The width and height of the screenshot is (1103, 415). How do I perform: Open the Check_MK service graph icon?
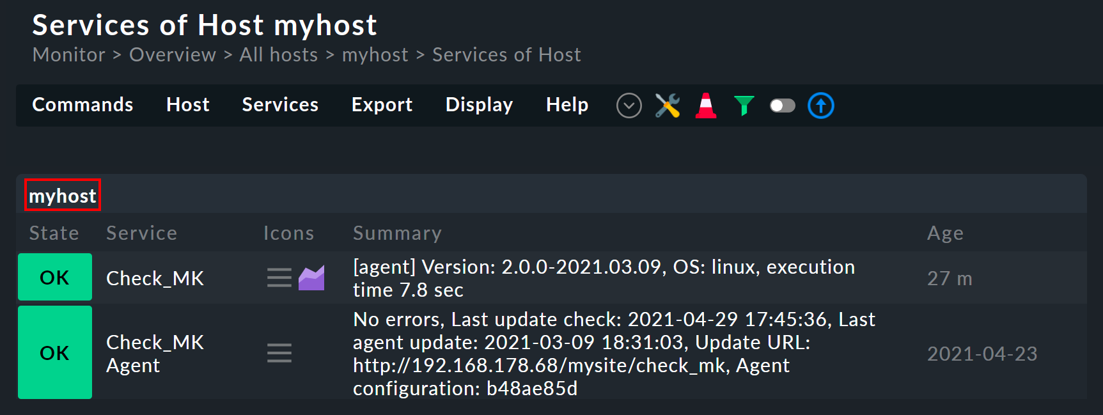point(311,278)
